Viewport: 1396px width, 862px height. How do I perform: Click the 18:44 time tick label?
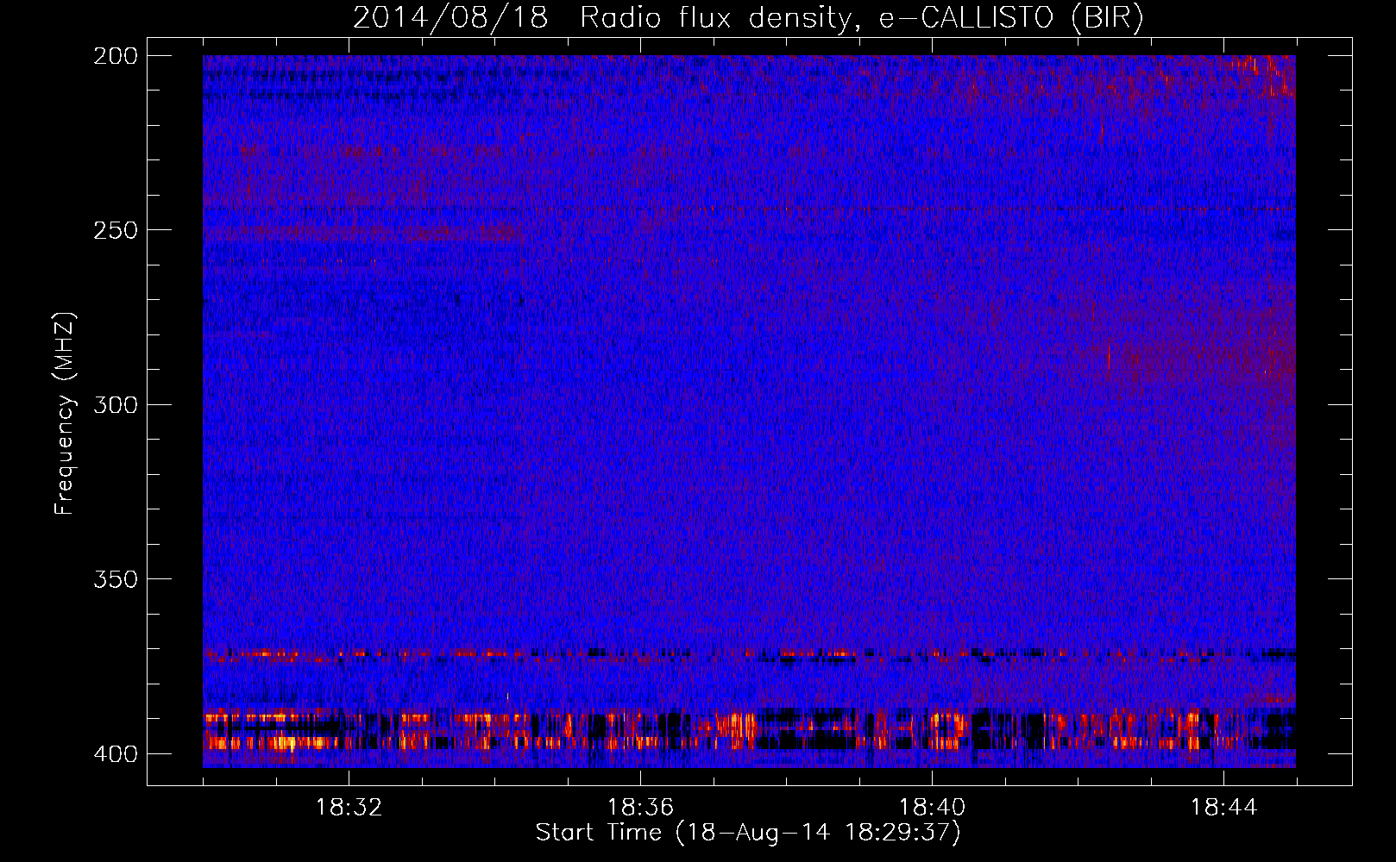(x=1223, y=808)
